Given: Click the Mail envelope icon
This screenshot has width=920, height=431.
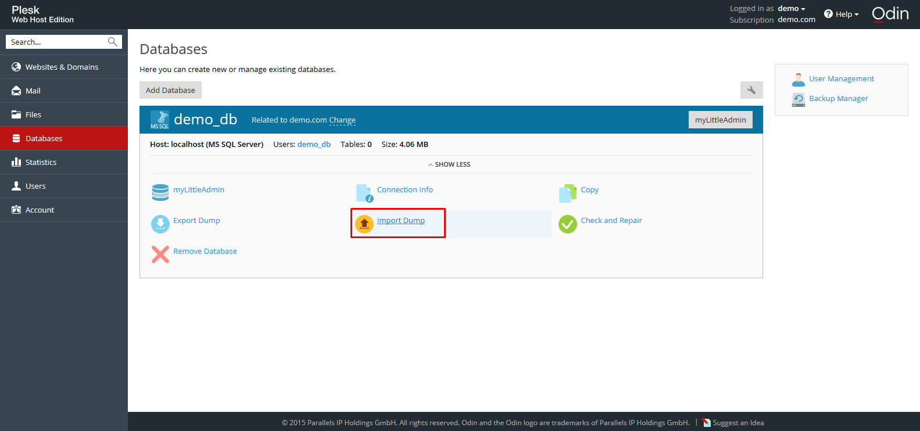Looking at the screenshot, I should [16, 91].
